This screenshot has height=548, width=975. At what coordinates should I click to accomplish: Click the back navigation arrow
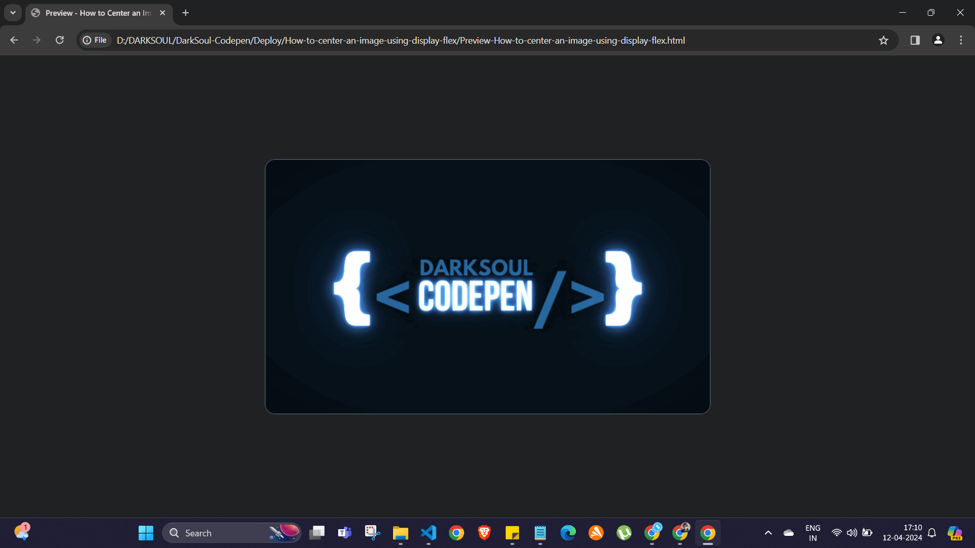point(14,40)
